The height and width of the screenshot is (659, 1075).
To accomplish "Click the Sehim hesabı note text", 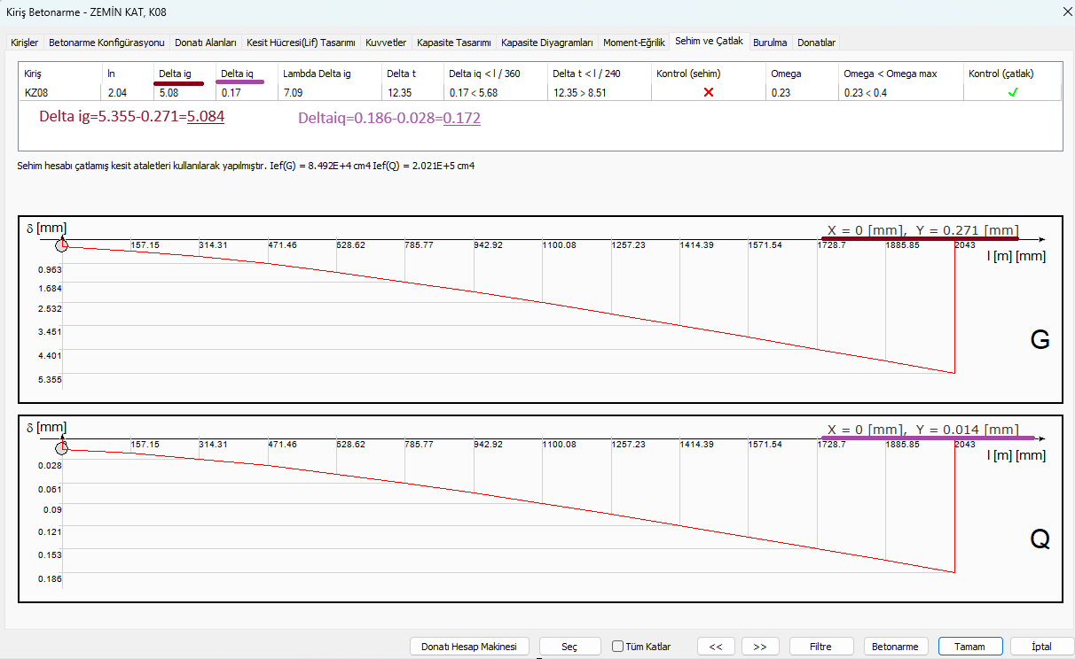I will [x=246, y=166].
